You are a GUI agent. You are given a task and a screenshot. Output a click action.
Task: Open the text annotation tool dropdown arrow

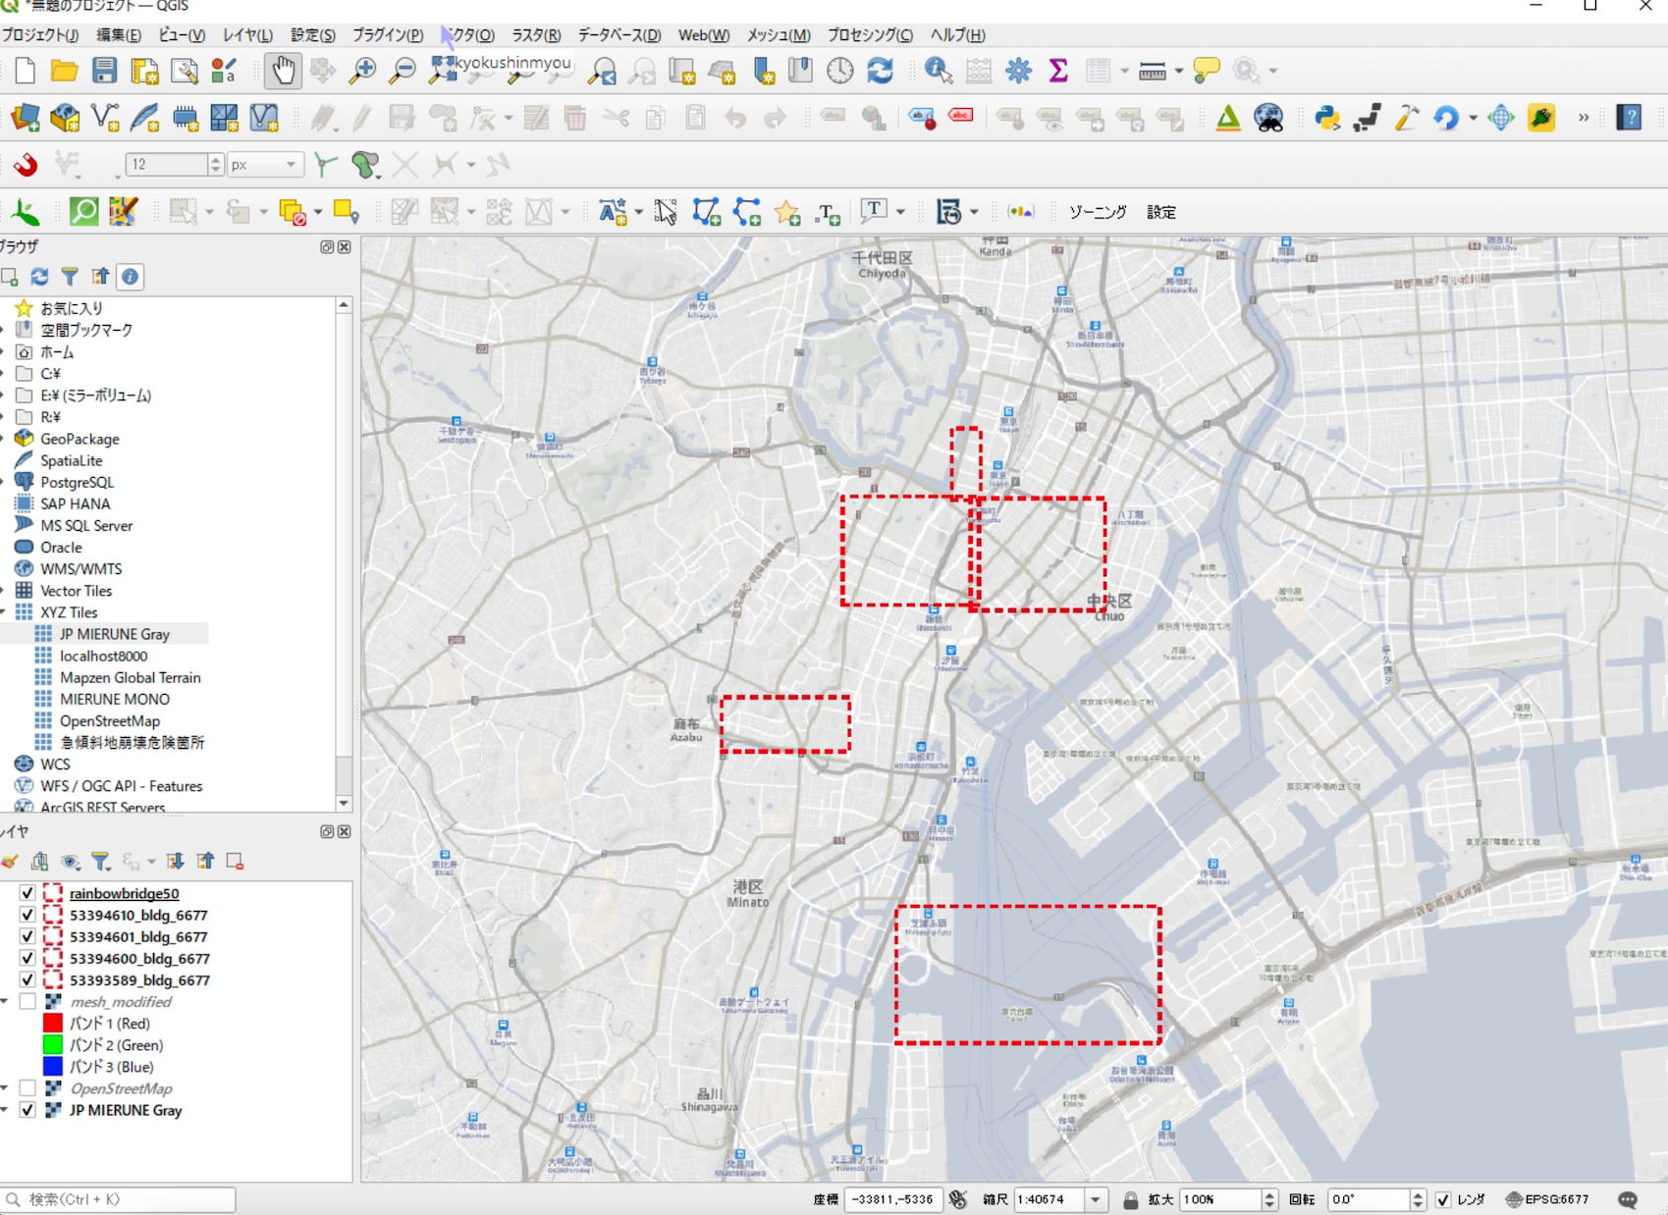[x=900, y=212]
